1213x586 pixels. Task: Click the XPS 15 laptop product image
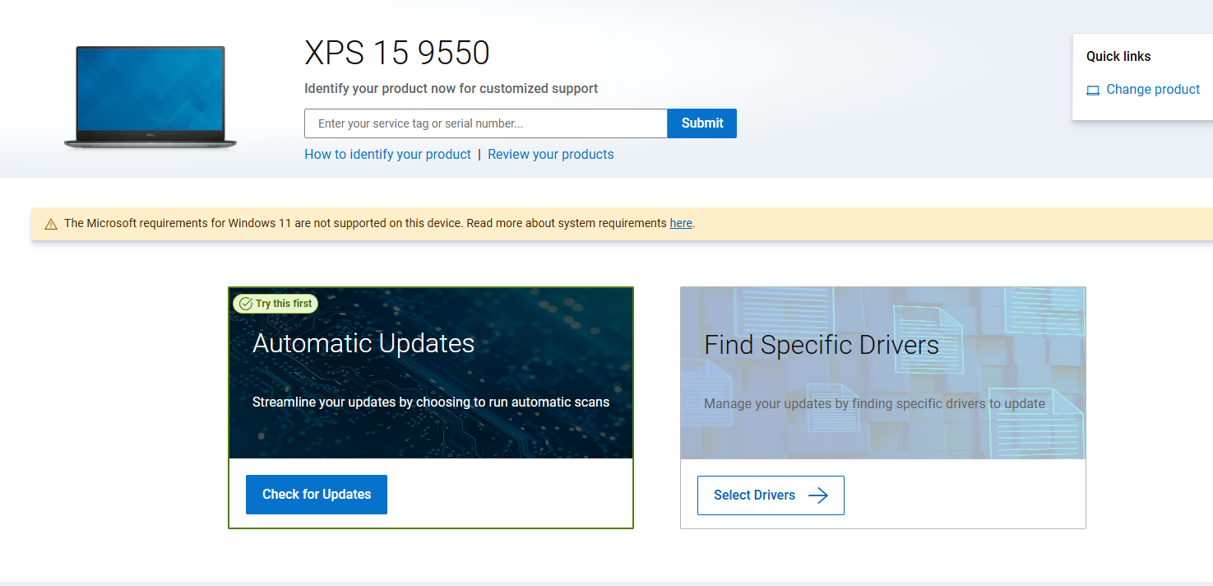tap(150, 98)
